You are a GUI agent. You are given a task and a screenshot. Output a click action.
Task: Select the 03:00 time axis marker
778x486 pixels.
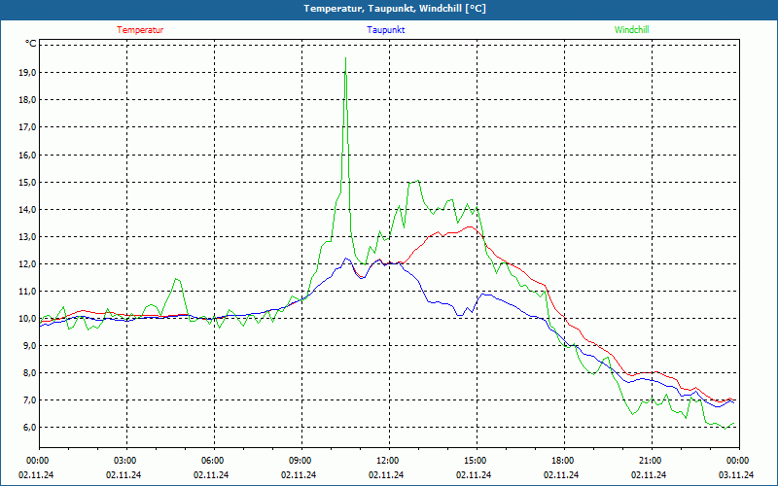point(125,461)
